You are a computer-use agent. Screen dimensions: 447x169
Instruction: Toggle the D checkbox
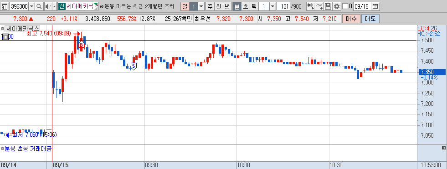pyautogui.click(x=345, y=6)
